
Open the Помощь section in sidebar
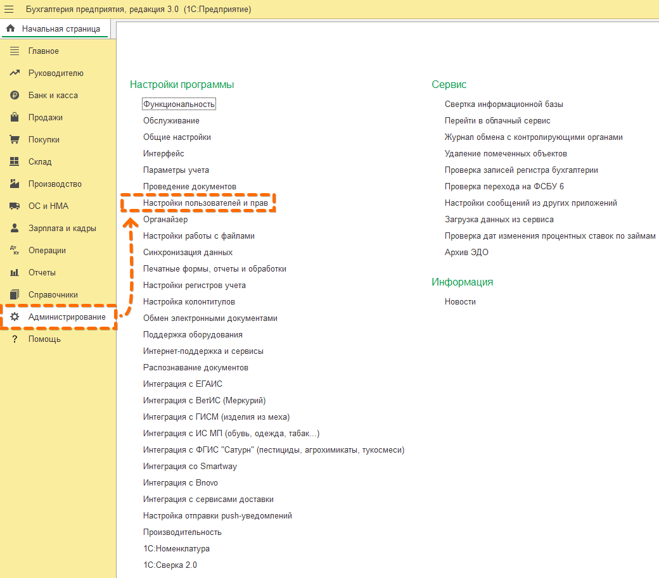coord(44,339)
